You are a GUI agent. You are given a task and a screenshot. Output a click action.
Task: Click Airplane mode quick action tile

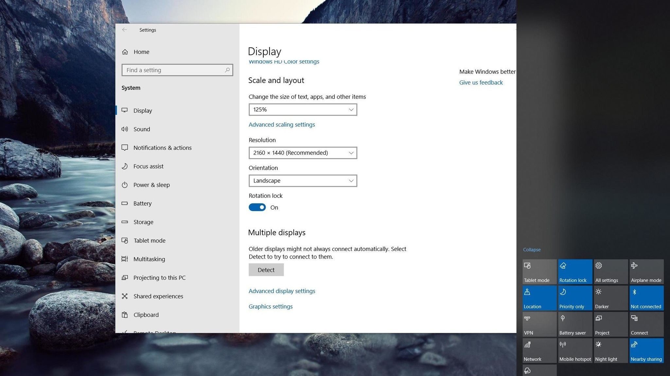click(646, 272)
